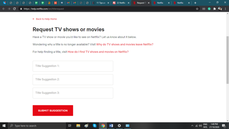
Task: Open the Chrome profile avatar
Action: tap(220, 9)
